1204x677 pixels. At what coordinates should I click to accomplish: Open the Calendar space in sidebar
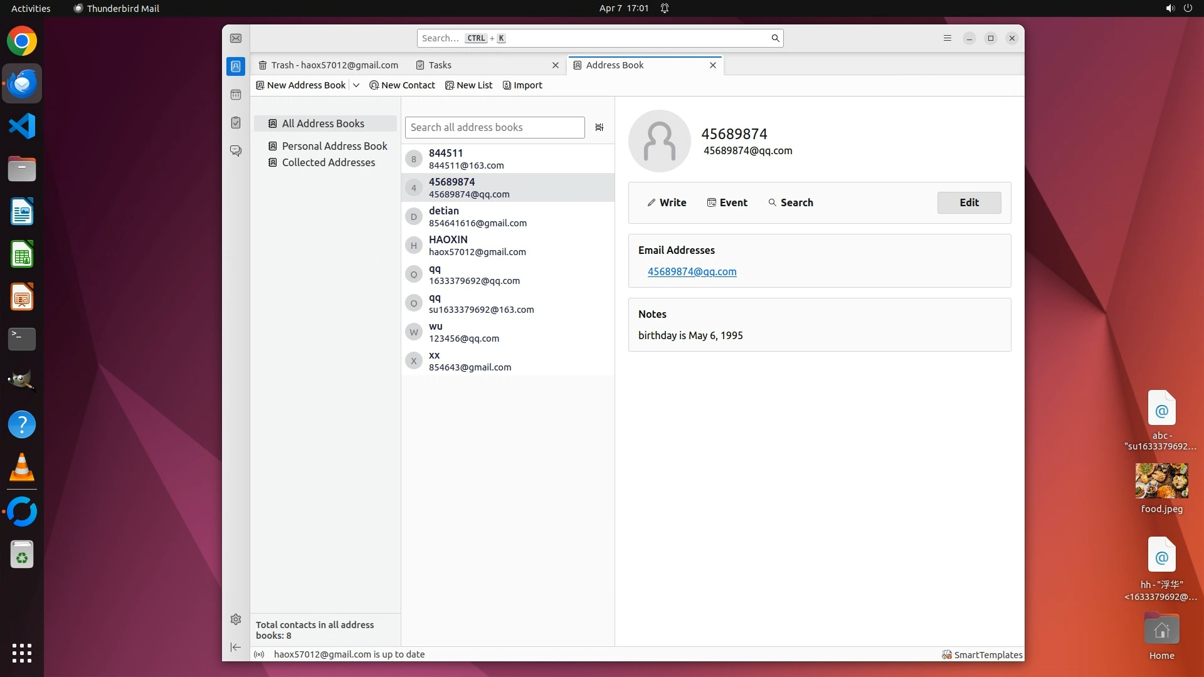click(236, 95)
